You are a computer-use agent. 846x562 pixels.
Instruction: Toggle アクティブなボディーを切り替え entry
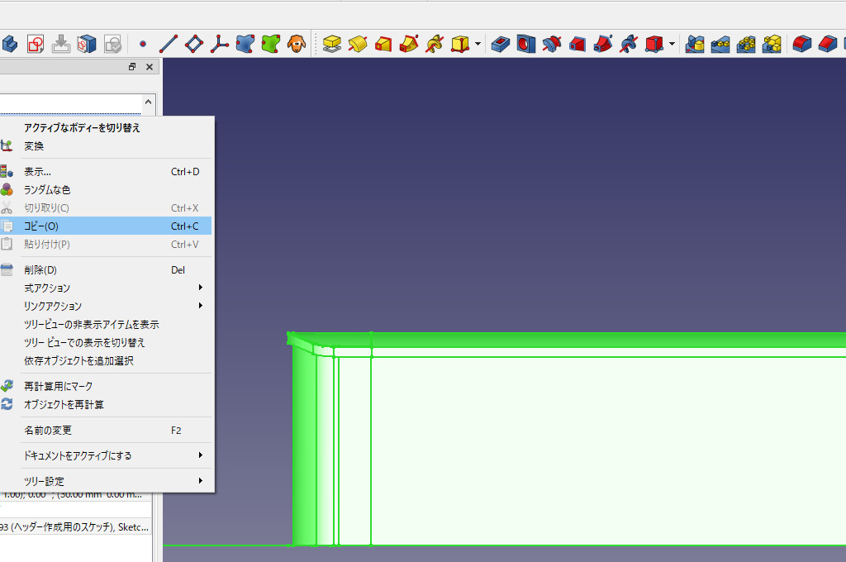(x=82, y=127)
